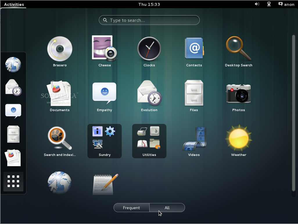Click the dictionary book icon in Utilities
Image resolution: width=298 pixels, height=224 pixels.
142,144
